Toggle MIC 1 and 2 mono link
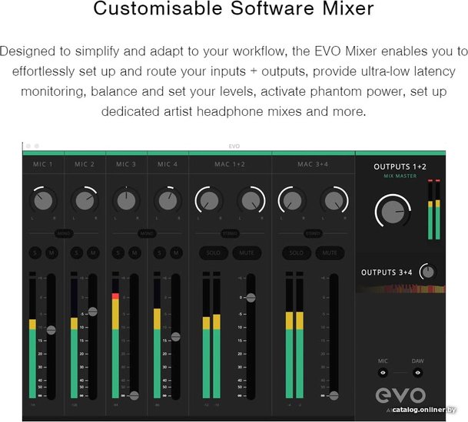468x422 pixels. pyautogui.click(x=64, y=234)
